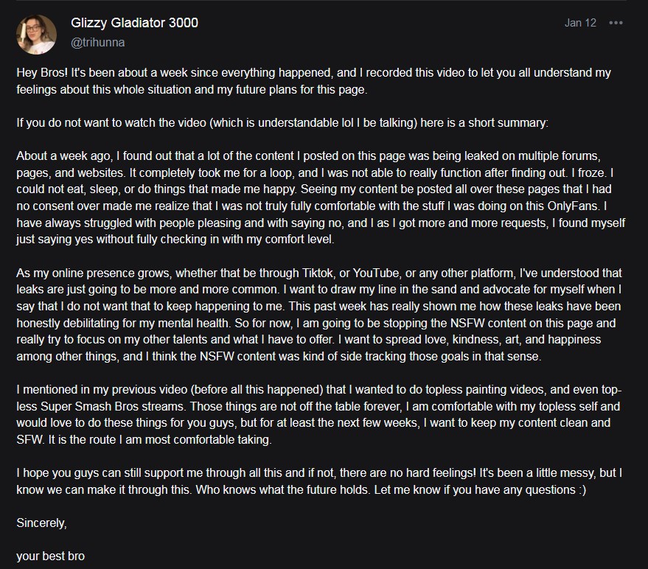
Task: Click the paragraph starting 'As my online presence'
Action: point(319,315)
